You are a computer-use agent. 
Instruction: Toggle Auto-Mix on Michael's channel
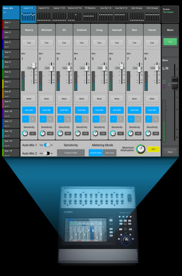pyautogui.click(x=46, y=110)
